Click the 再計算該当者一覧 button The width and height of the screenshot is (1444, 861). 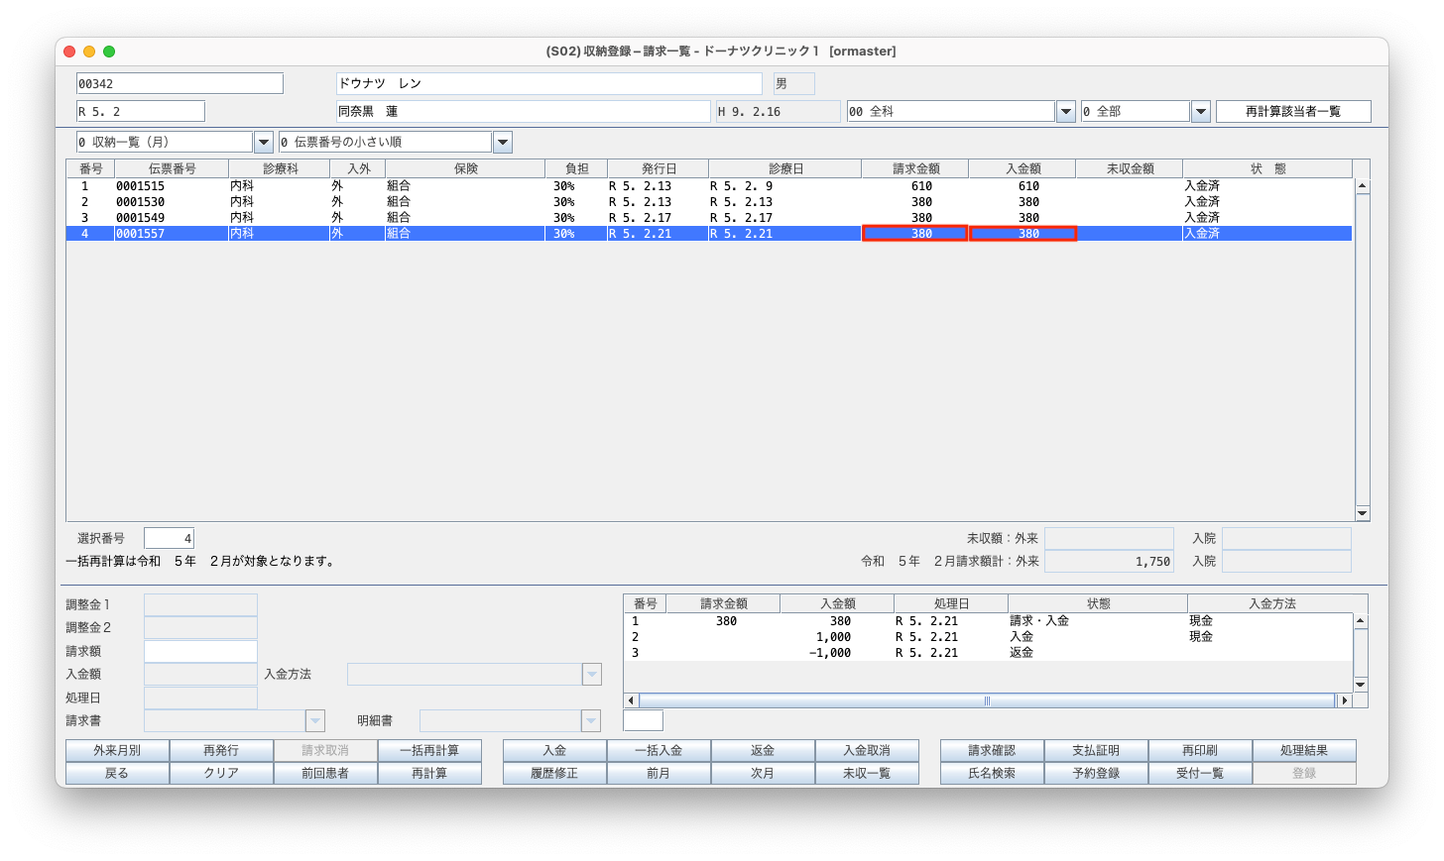tap(1292, 112)
